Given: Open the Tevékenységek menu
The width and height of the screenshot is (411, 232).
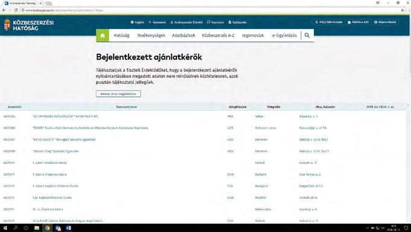Looking at the screenshot, I should (x=151, y=36).
